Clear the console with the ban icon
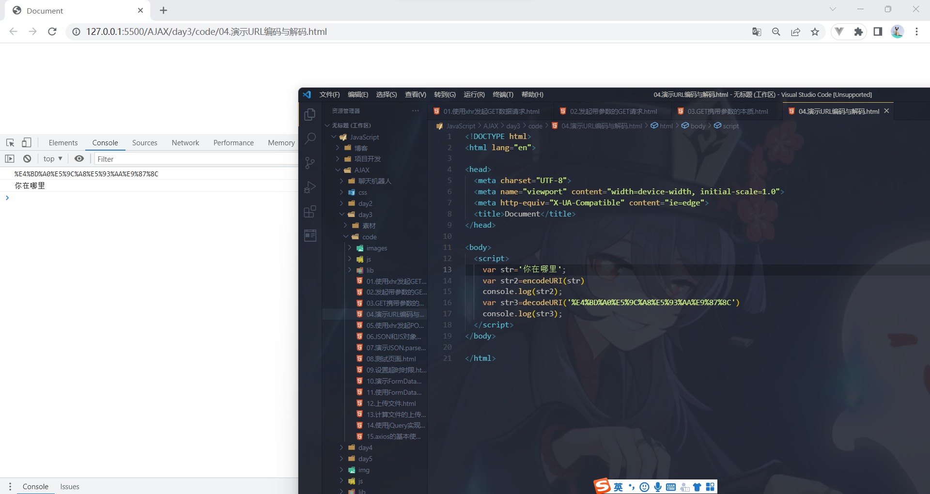This screenshot has height=494, width=930. click(x=27, y=158)
